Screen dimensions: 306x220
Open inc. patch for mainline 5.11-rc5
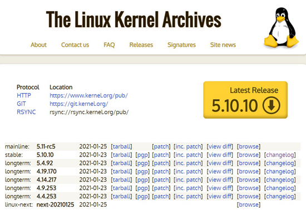click(188, 146)
